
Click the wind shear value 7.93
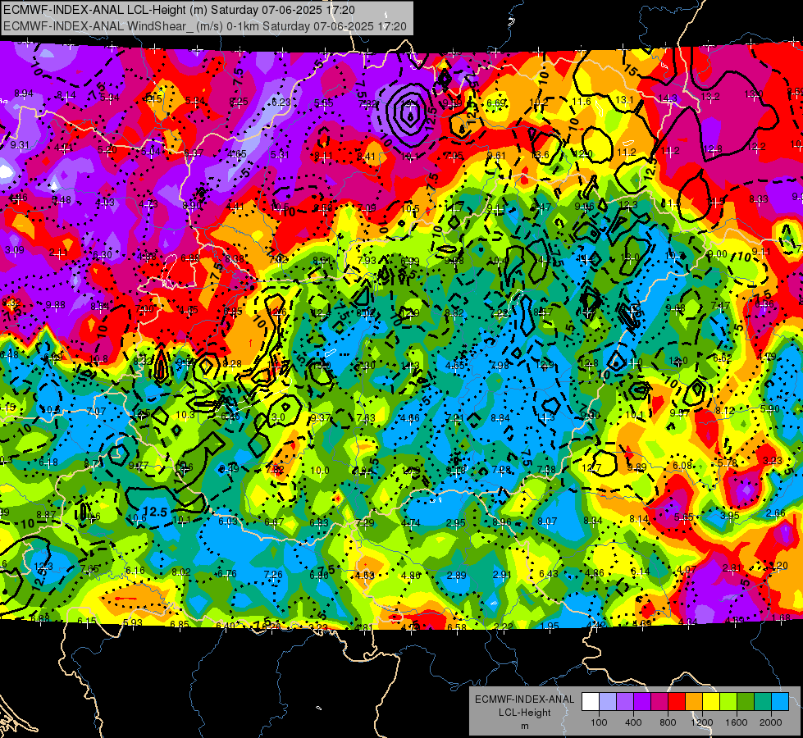pos(367,261)
